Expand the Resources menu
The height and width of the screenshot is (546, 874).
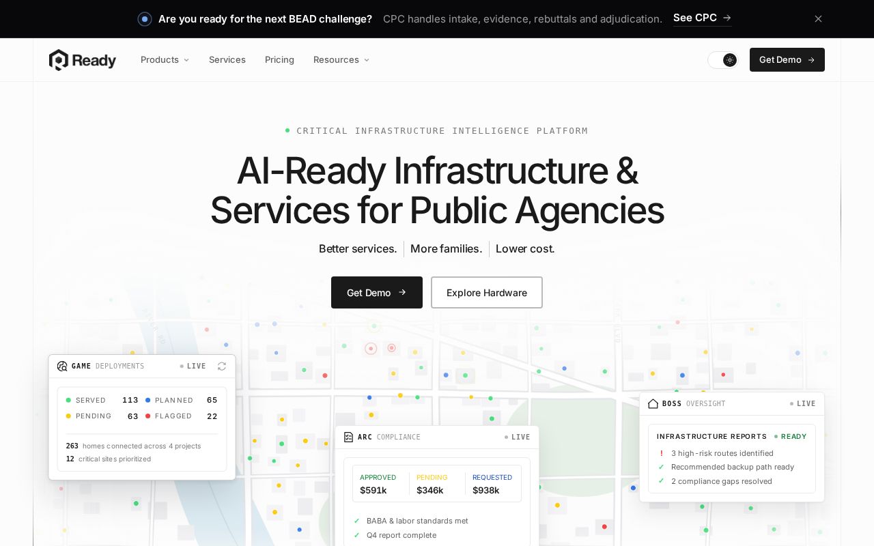[341, 60]
